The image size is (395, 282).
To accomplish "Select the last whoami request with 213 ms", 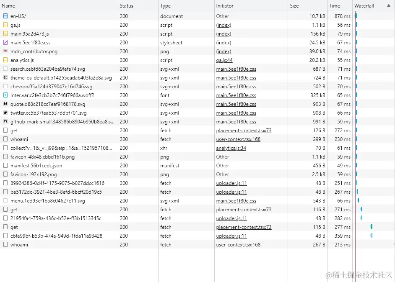I will click(x=19, y=244).
